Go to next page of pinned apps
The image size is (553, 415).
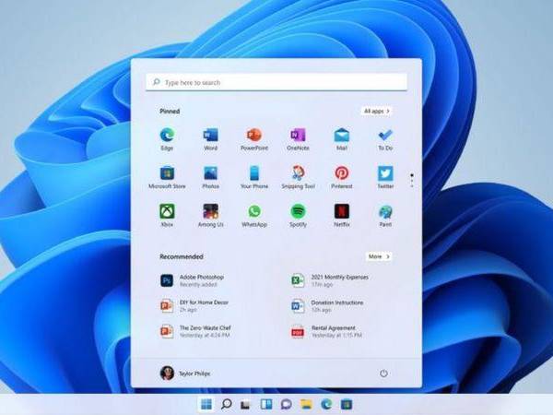tap(411, 182)
